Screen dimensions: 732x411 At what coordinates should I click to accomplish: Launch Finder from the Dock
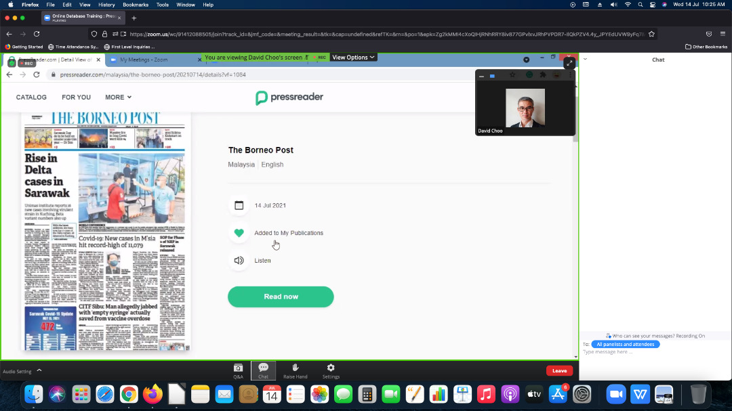34,395
